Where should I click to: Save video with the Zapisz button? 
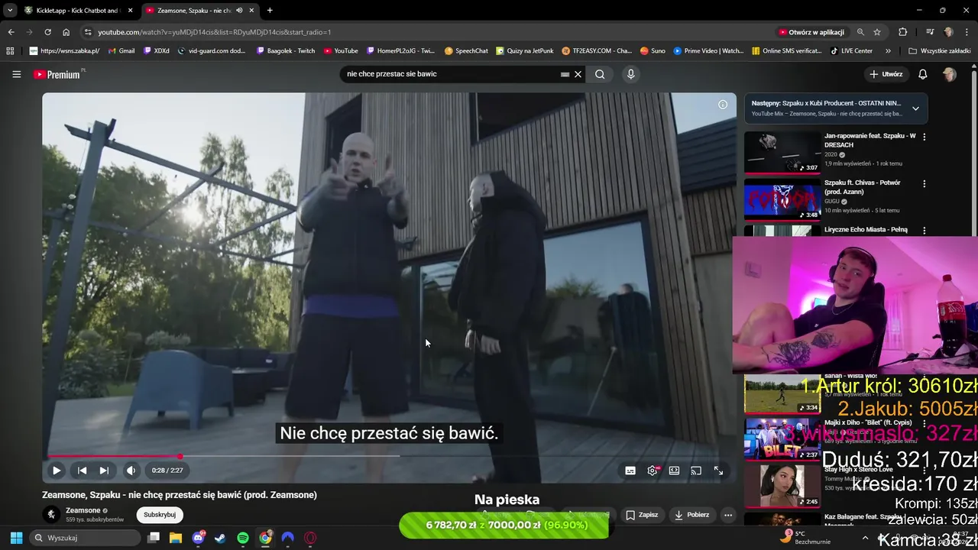(x=642, y=515)
